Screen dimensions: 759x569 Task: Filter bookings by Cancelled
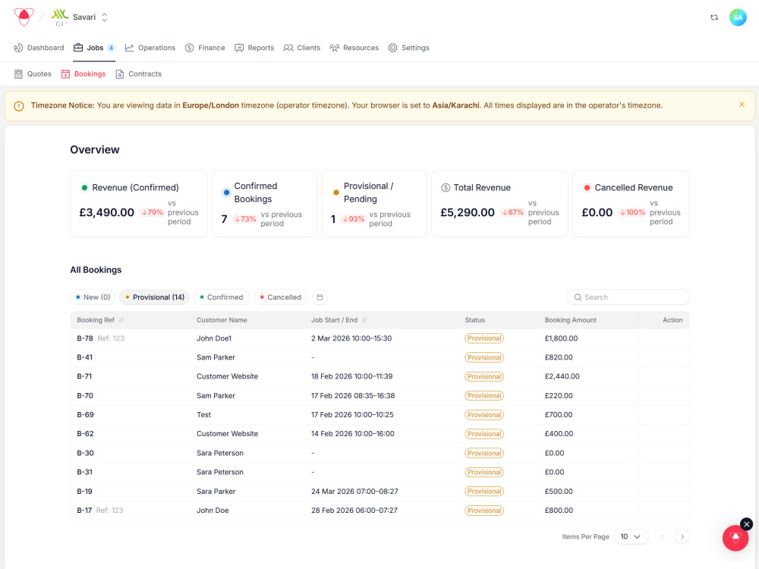pyautogui.click(x=281, y=297)
